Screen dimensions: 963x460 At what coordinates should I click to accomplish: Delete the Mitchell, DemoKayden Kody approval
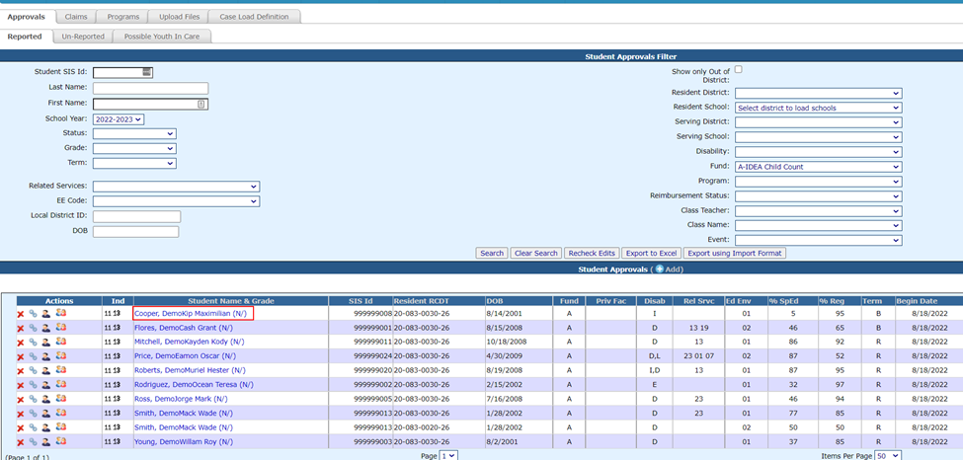click(x=21, y=343)
